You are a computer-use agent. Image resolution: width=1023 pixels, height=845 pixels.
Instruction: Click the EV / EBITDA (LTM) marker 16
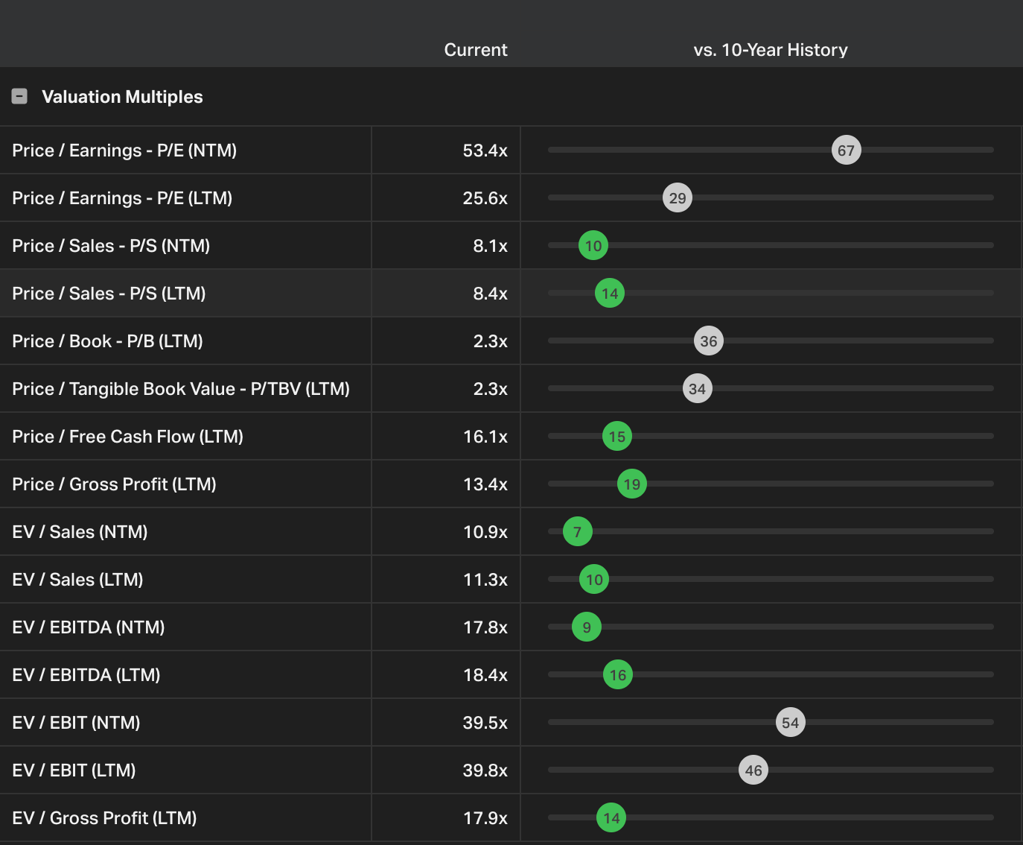pyautogui.click(x=618, y=675)
